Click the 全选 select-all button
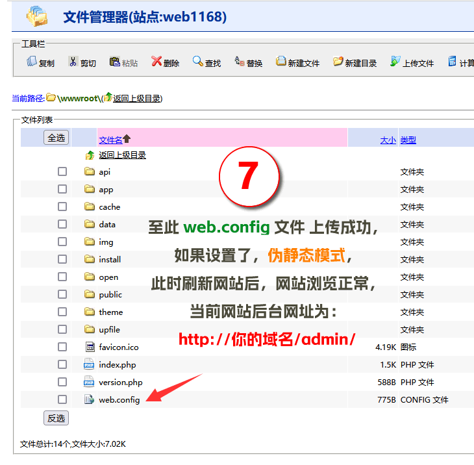The width and height of the screenshot is (474, 465). pyautogui.click(x=56, y=138)
